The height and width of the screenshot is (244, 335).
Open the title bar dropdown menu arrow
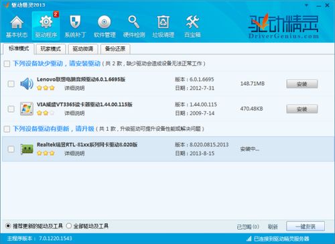pos(306,5)
